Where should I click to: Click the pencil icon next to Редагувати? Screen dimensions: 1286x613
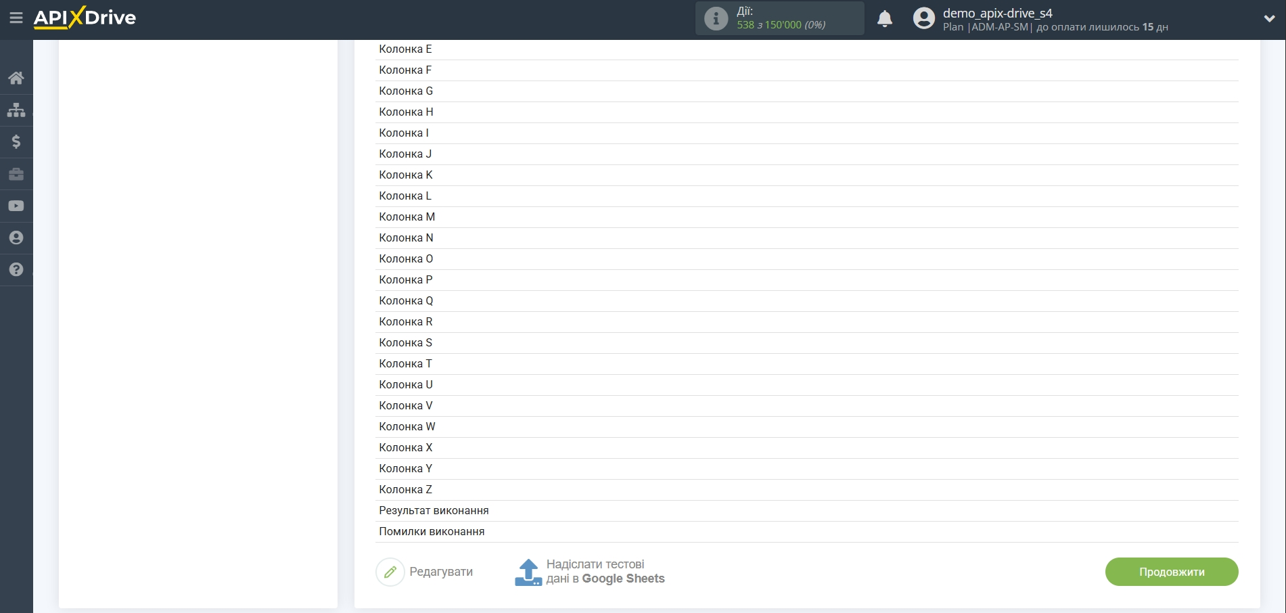[x=390, y=572]
